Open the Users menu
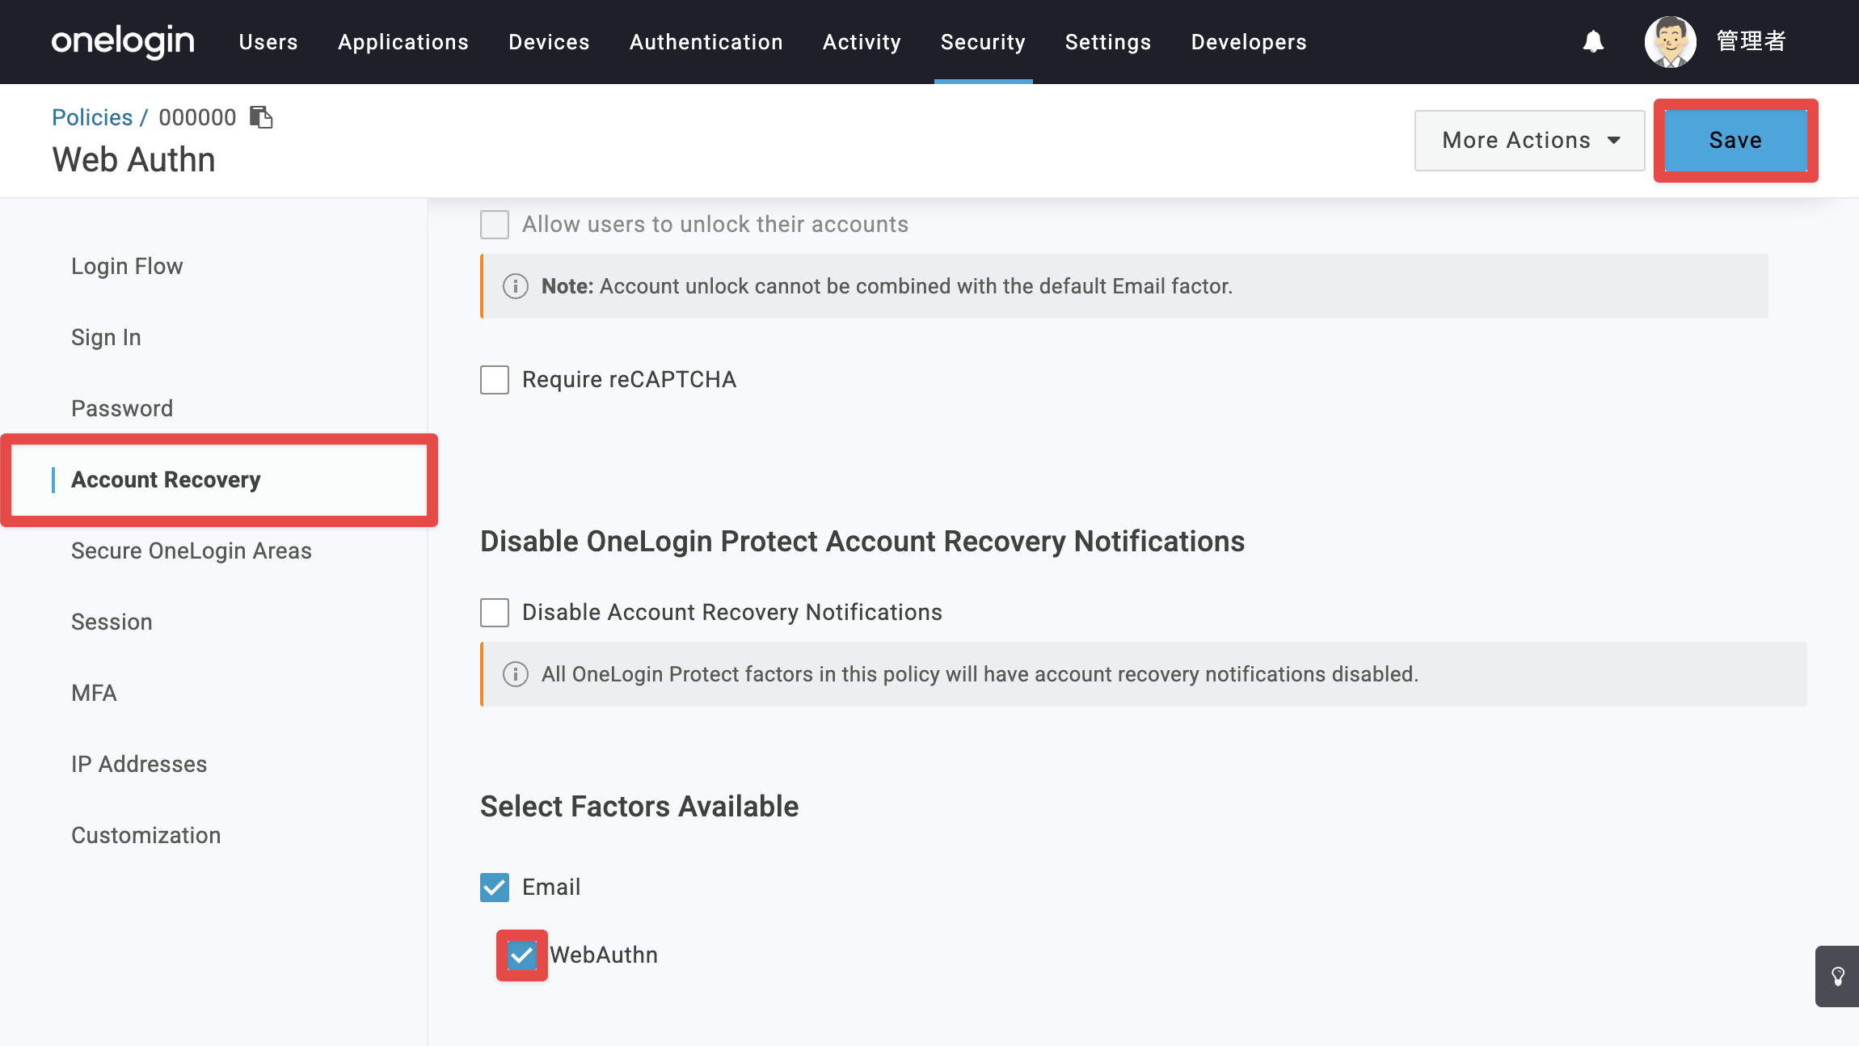 [x=268, y=42]
